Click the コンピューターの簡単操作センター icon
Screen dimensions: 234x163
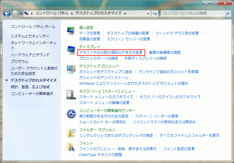click(71, 114)
